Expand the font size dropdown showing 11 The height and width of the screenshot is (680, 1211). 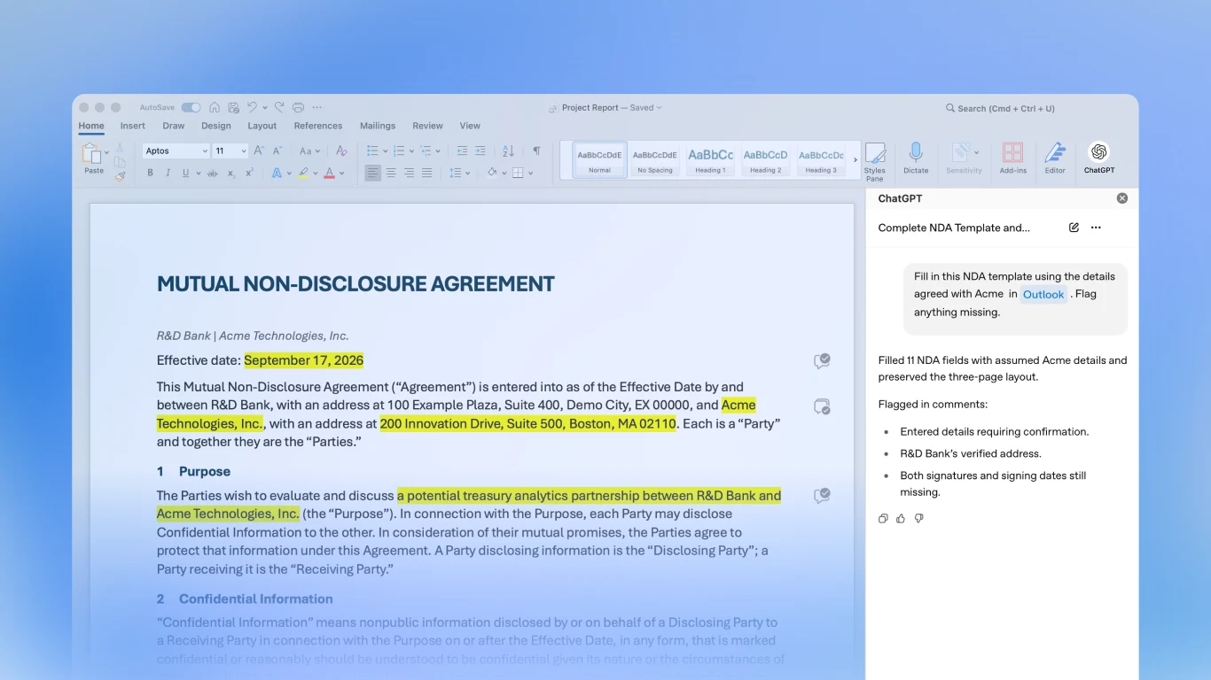pyautogui.click(x=230, y=151)
